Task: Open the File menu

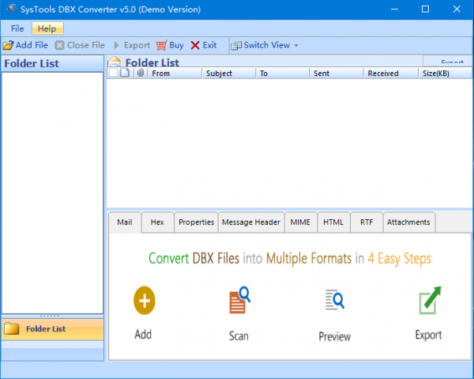Action: coord(17,28)
